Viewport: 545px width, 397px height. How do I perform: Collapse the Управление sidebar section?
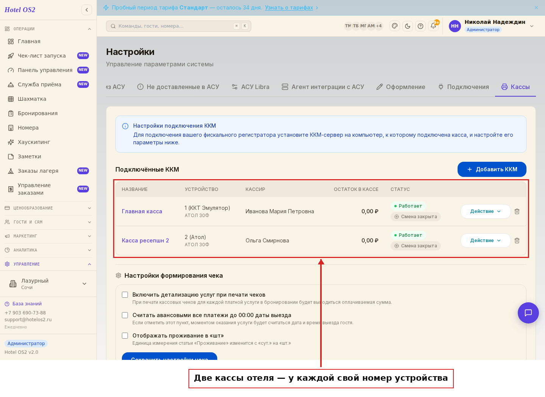(x=48, y=264)
